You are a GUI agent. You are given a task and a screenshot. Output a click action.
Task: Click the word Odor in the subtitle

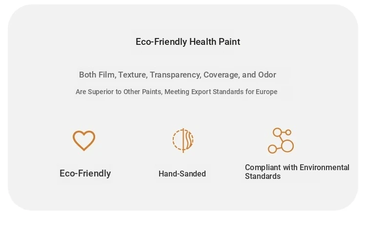pyautogui.click(x=267, y=75)
